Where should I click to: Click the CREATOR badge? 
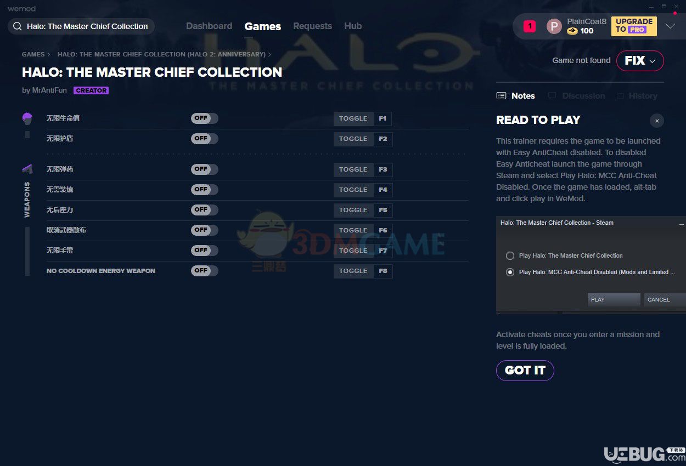pyautogui.click(x=91, y=90)
